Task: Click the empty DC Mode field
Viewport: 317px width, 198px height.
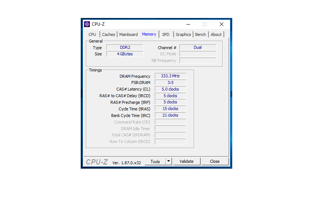Action: click(198, 54)
